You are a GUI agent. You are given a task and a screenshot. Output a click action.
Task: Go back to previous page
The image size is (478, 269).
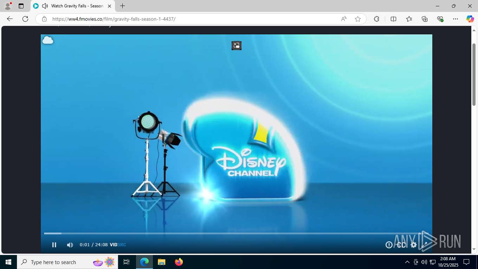10,19
